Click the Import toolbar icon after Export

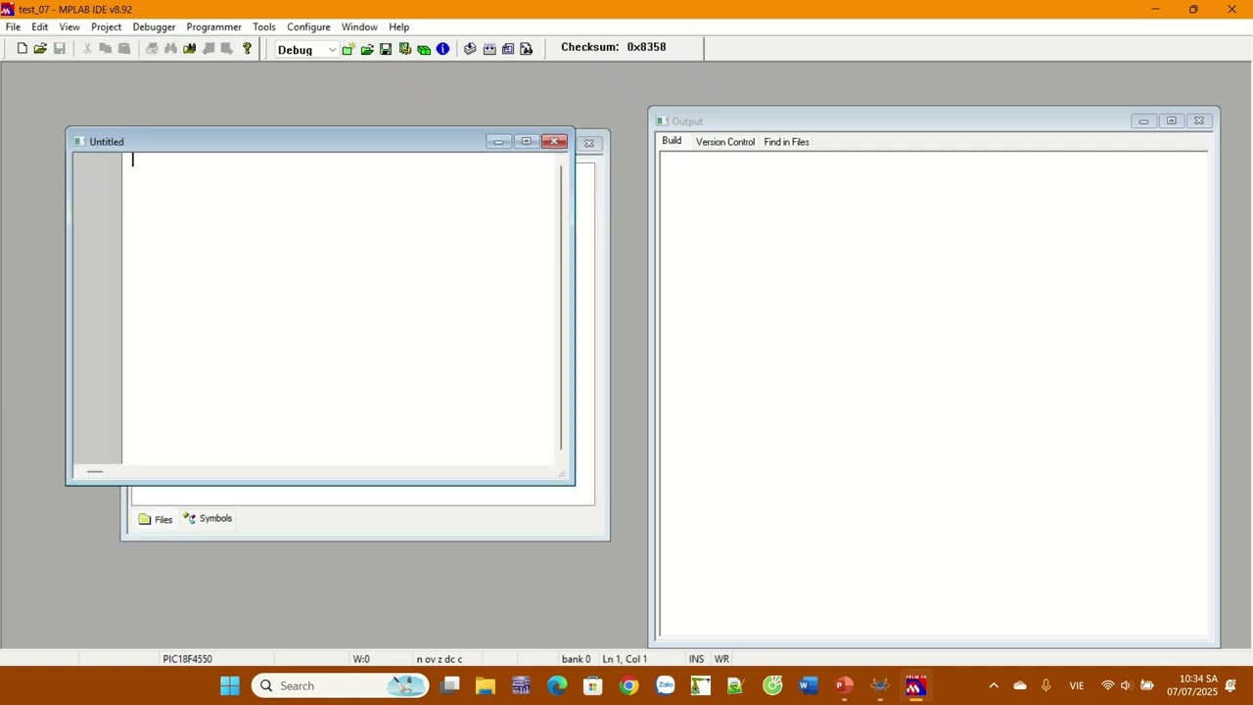pyautogui.click(x=527, y=49)
